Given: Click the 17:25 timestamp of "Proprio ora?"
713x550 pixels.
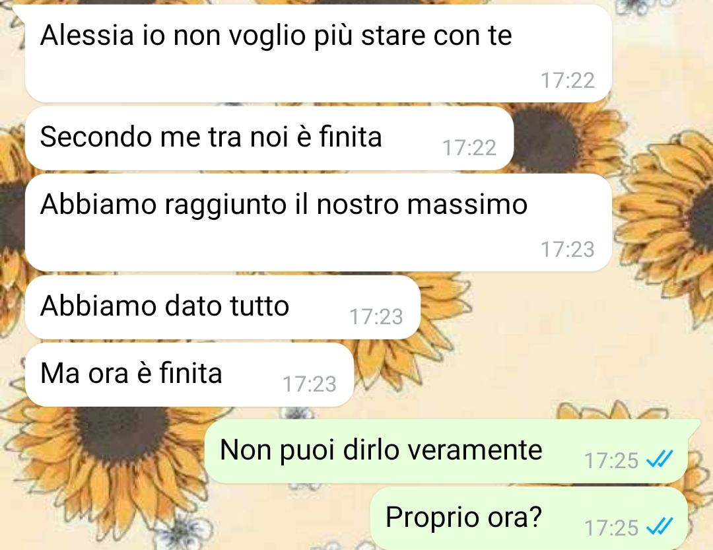Looking at the screenshot, I should click(611, 528).
